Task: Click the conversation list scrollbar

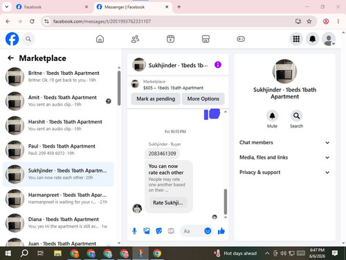Action: pyautogui.click(x=119, y=88)
